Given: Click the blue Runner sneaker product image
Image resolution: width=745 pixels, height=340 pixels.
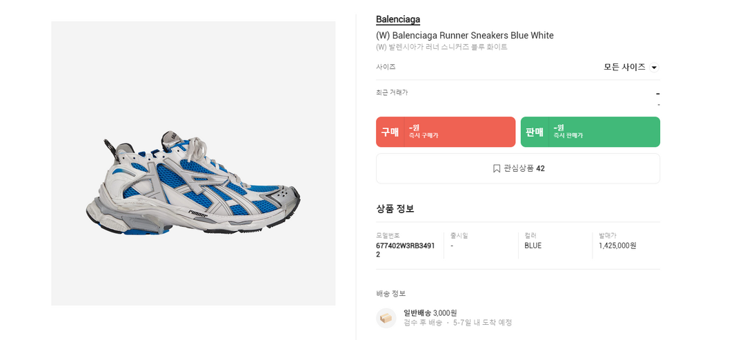Looking at the screenshot, I should [193, 182].
